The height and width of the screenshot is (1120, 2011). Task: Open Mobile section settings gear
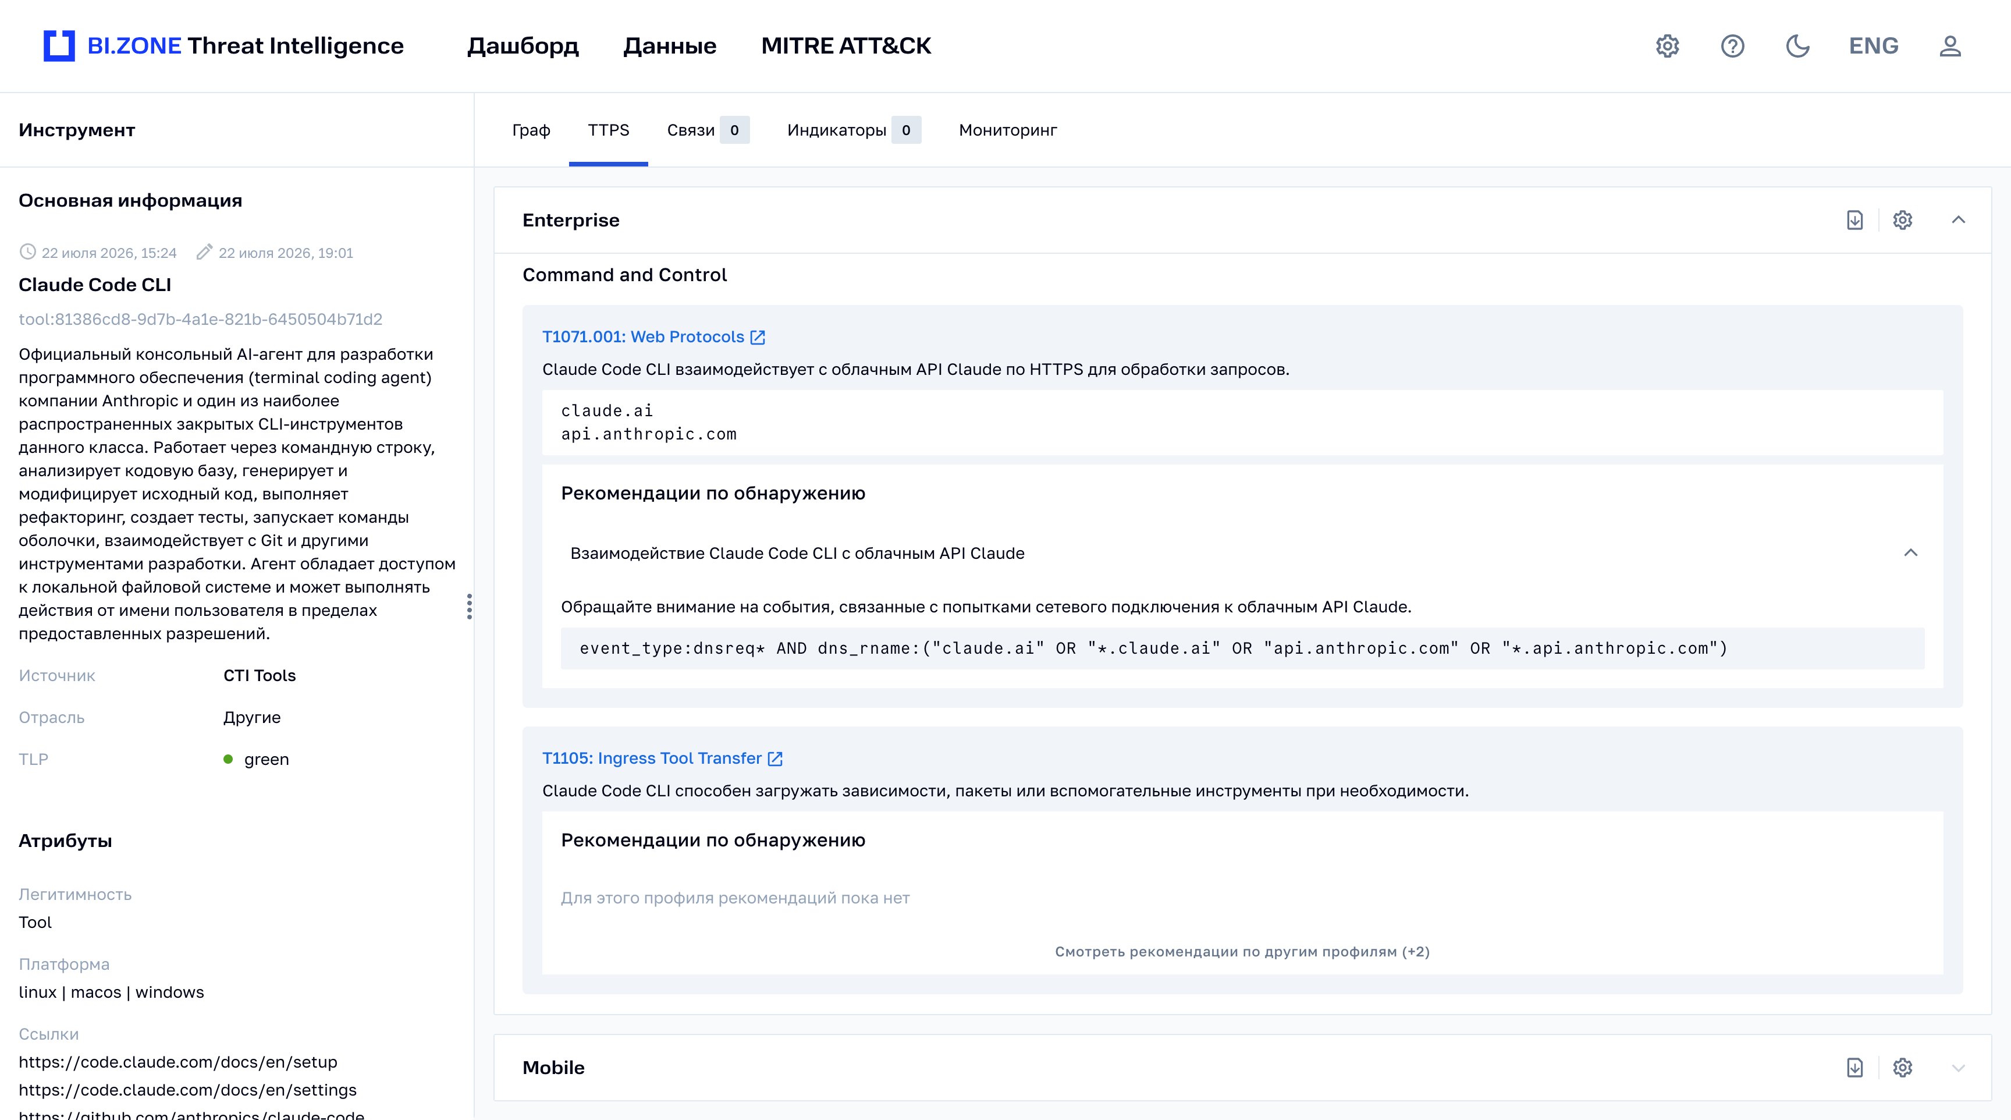[x=1903, y=1068]
